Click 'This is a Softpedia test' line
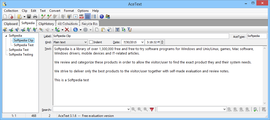Image resolution: width=270 pixels, height=120 pixels. (x=72, y=80)
